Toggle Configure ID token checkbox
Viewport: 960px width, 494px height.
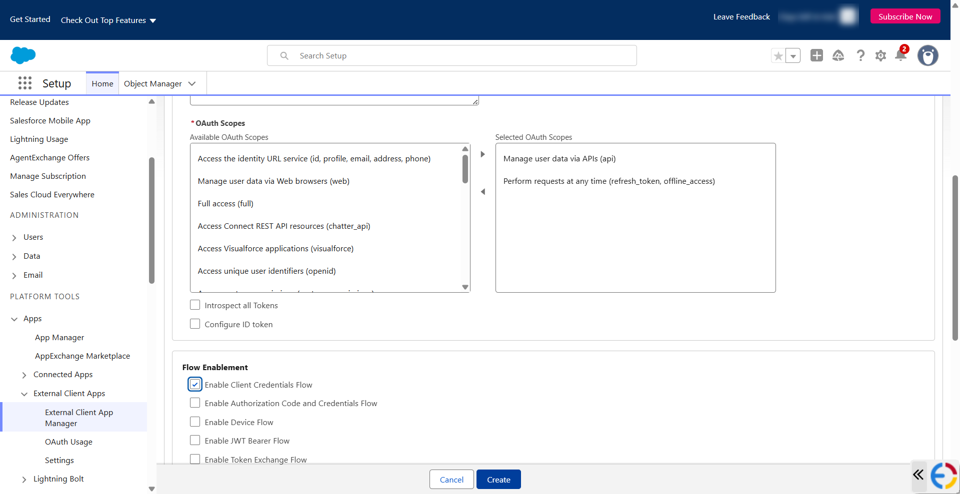tap(195, 324)
